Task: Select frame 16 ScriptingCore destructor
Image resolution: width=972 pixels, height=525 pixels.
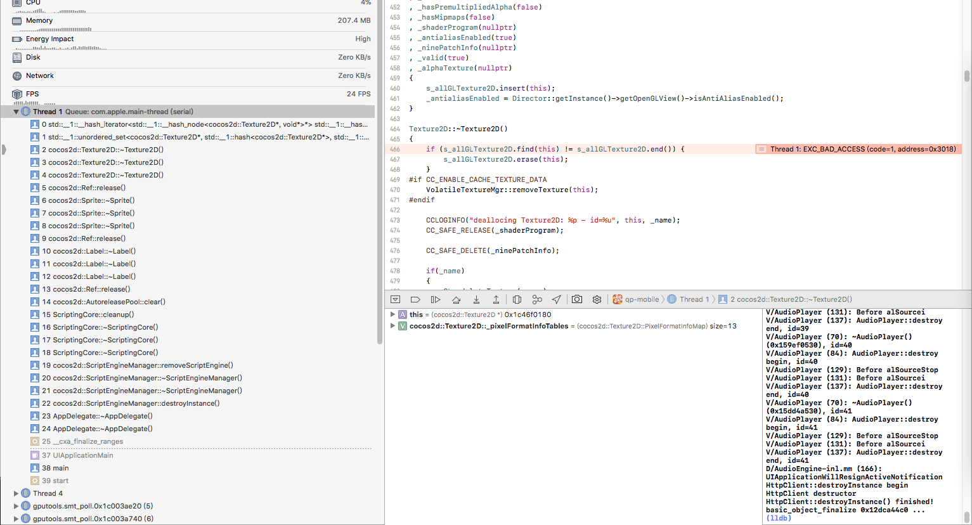Action: click(94, 327)
